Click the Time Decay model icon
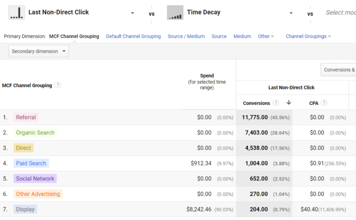 tap(175, 13)
